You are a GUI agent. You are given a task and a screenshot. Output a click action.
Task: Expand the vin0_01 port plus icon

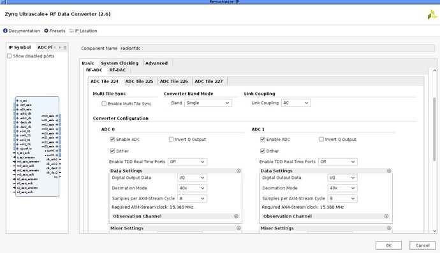pos(17,131)
